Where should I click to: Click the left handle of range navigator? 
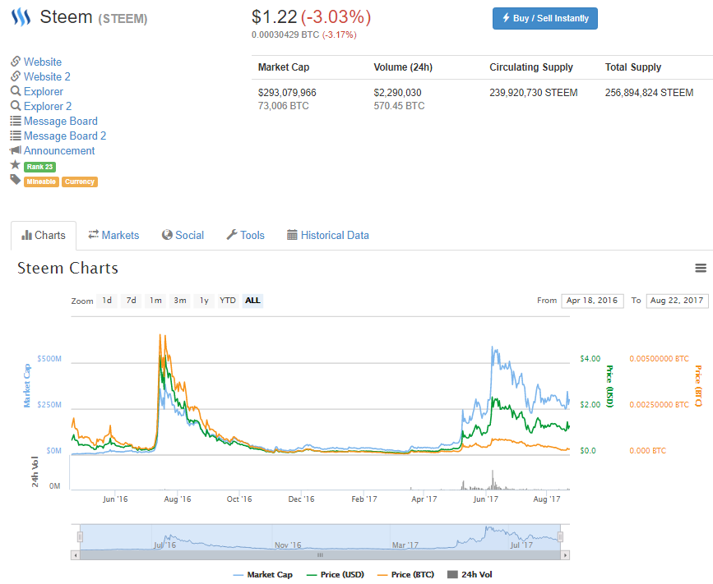pyautogui.click(x=80, y=537)
